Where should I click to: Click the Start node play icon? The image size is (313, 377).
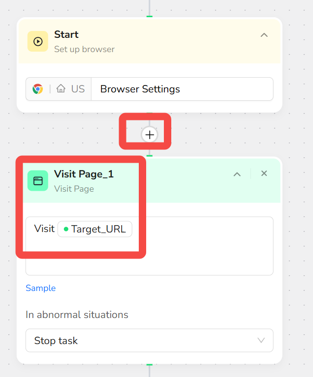click(38, 41)
